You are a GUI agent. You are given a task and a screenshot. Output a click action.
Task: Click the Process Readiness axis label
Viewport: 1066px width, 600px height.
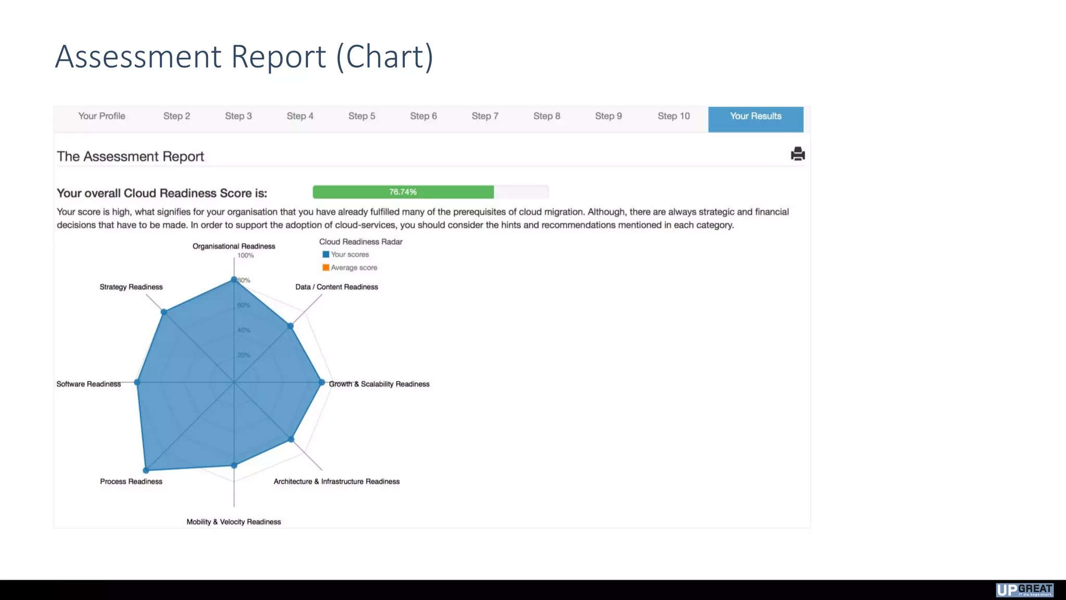click(x=131, y=482)
